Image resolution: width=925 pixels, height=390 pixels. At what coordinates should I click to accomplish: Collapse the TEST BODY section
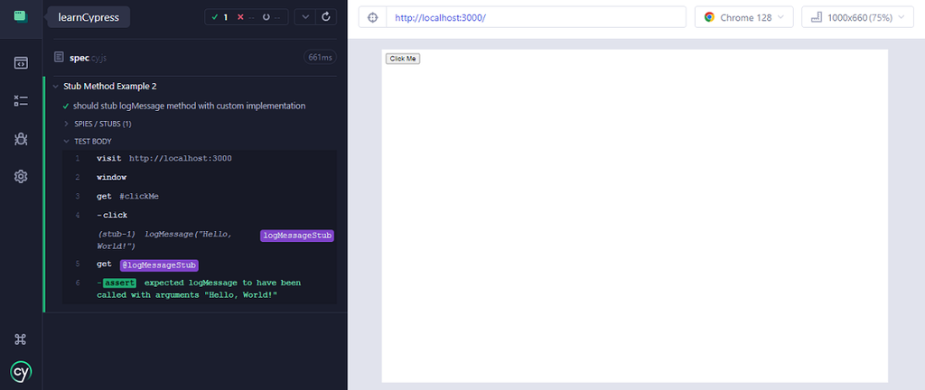[93, 142]
